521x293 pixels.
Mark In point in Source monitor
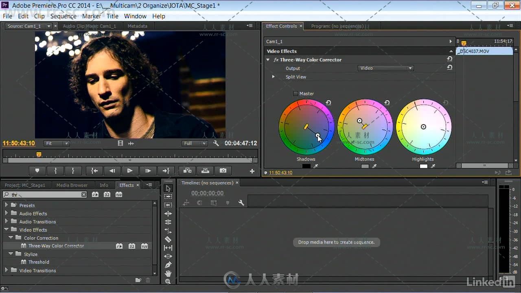pyautogui.click(x=56, y=171)
